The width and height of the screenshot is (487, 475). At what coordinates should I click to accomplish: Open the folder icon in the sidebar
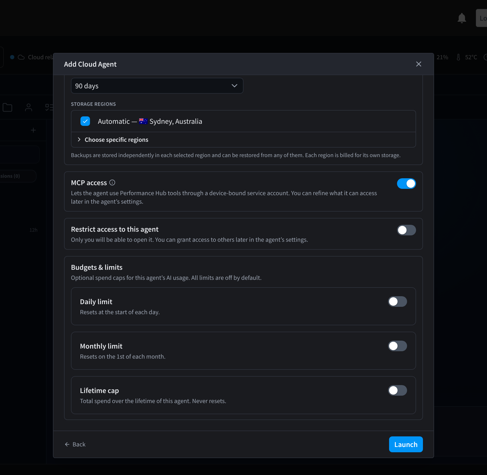click(x=7, y=107)
